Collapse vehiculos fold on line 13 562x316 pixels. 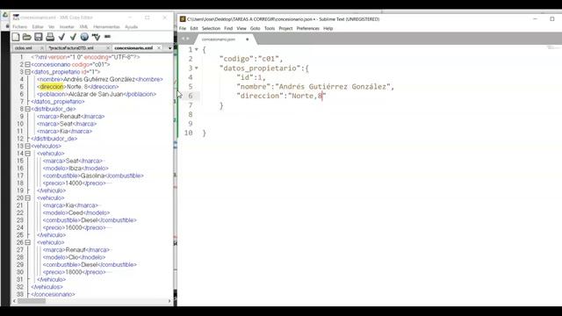pos(27,147)
